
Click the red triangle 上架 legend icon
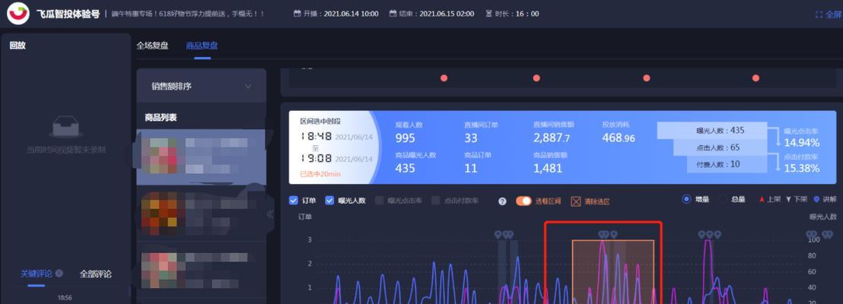click(762, 199)
